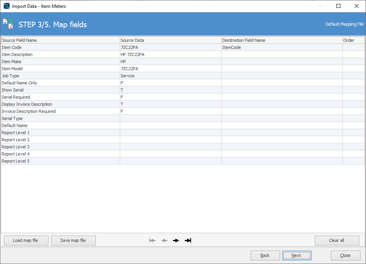Load map file button
The height and width of the screenshot is (264, 366).
[x=26, y=240]
